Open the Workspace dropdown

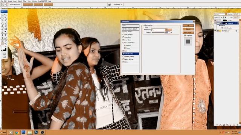[x=117, y=4]
